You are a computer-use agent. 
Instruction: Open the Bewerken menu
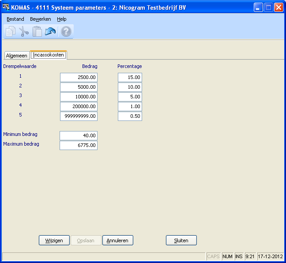click(41, 19)
